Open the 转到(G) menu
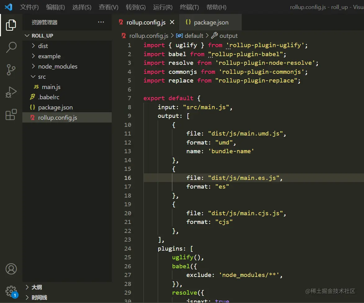The width and height of the screenshot is (364, 303). click(136, 7)
